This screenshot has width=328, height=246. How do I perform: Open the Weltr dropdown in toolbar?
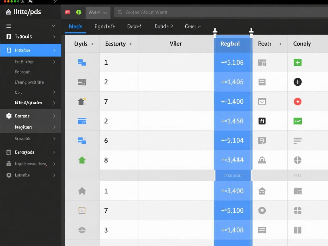click(x=98, y=13)
